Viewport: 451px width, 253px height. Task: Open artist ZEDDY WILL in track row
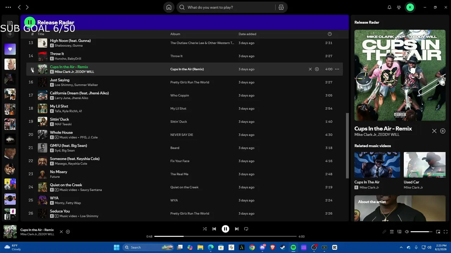85,72
